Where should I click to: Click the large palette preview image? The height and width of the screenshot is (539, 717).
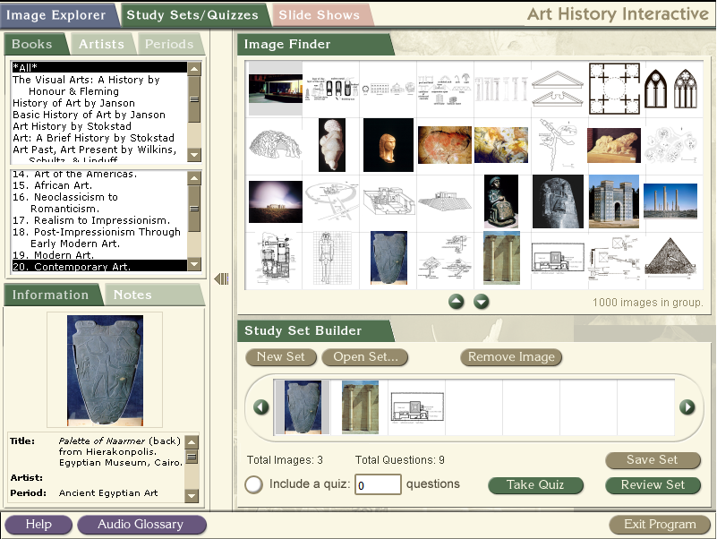click(105, 370)
